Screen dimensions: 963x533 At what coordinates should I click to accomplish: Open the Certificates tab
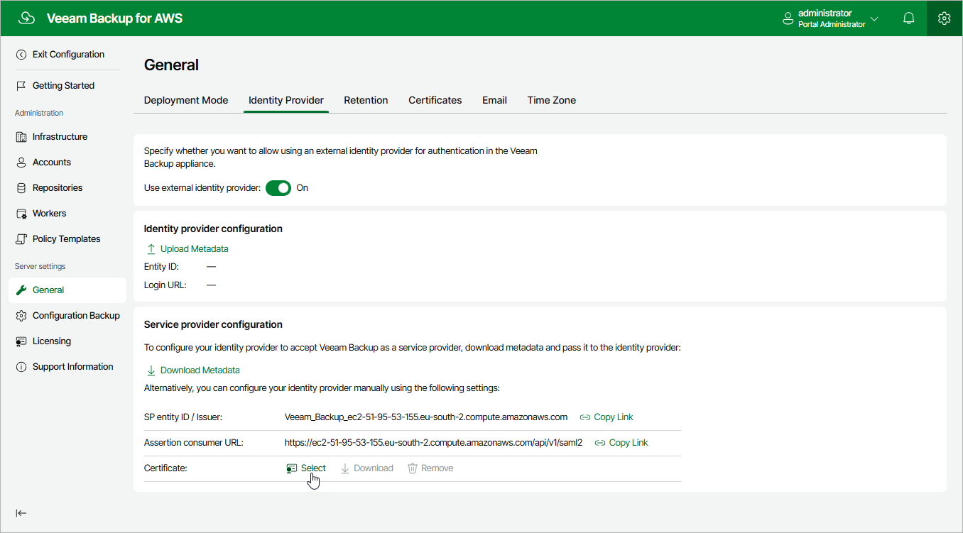point(435,100)
